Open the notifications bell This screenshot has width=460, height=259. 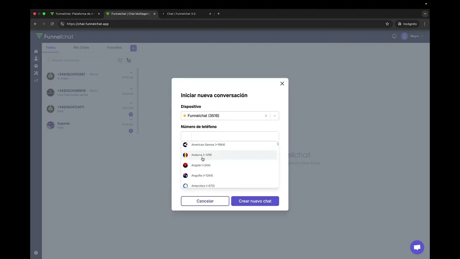pyautogui.click(x=394, y=36)
